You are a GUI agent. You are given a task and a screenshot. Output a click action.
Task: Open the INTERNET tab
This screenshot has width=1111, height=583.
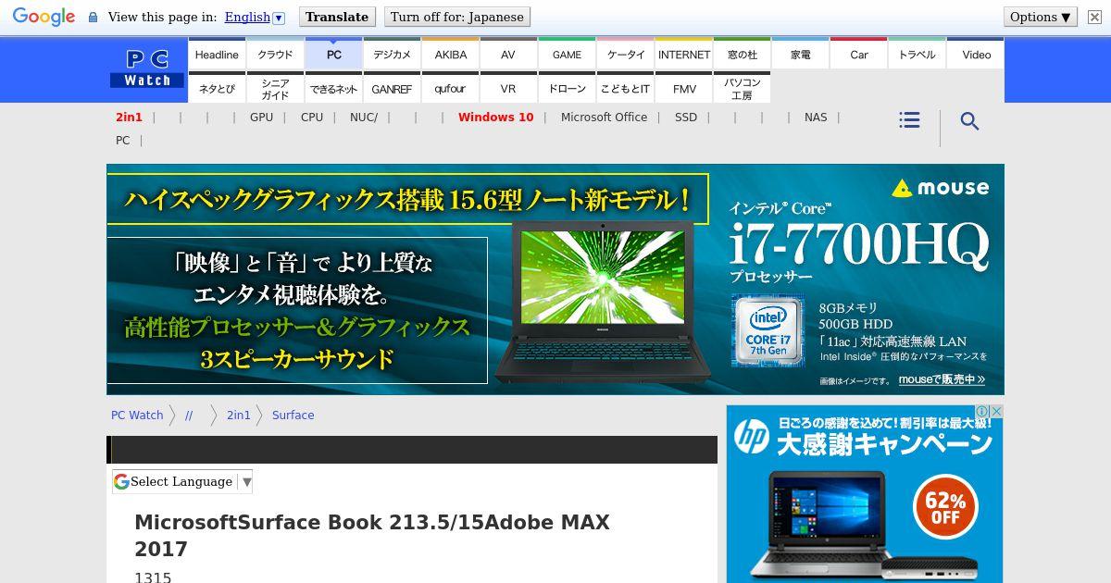pos(684,55)
